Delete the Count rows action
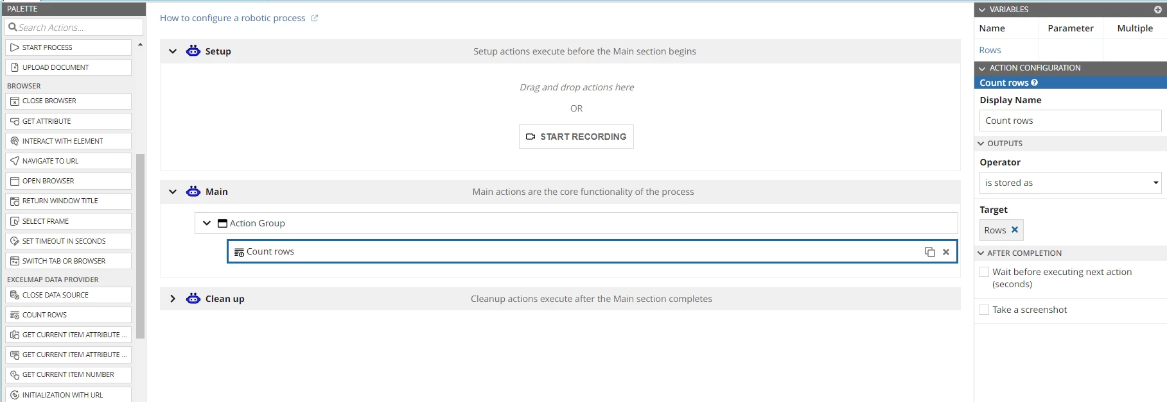Screen dimensions: 1167x402 pyautogui.click(x=946, y=252)
